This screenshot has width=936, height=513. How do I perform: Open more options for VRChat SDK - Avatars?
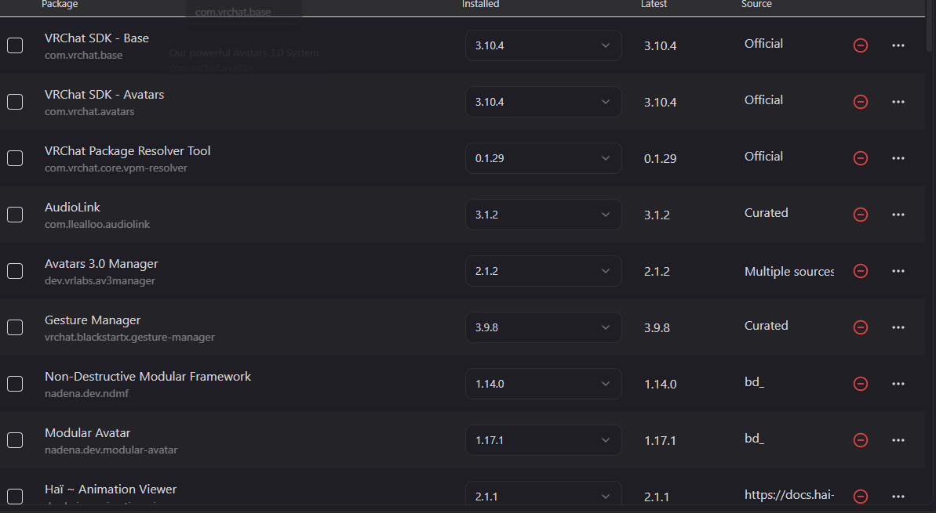[898, 102]
